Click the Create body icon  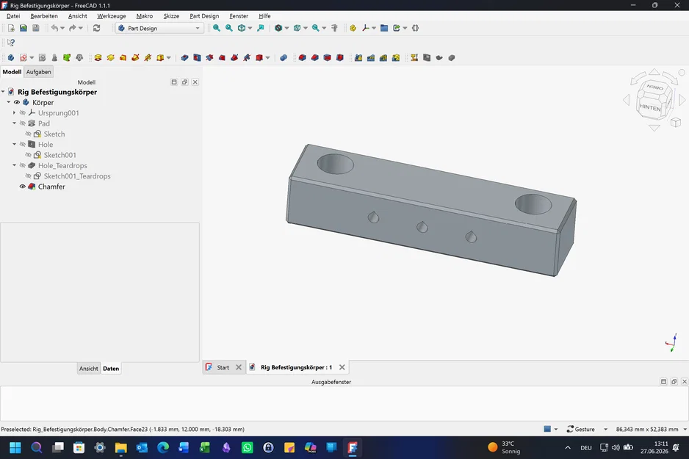11,57
